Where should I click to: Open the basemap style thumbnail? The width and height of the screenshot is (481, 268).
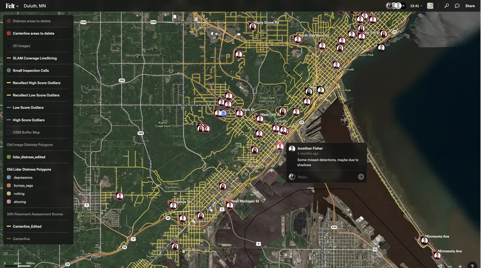point(430,6)
